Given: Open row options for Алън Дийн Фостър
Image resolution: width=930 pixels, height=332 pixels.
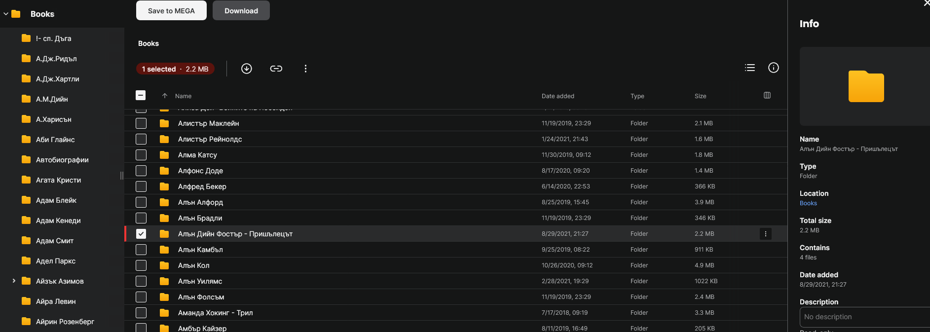Looking at the screenshot, I should [766, 234].
